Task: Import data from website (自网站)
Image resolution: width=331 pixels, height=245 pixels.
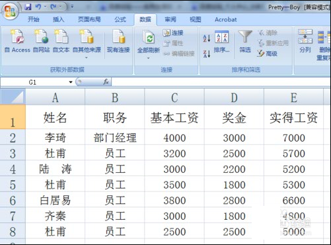Action: click(41, 41)
